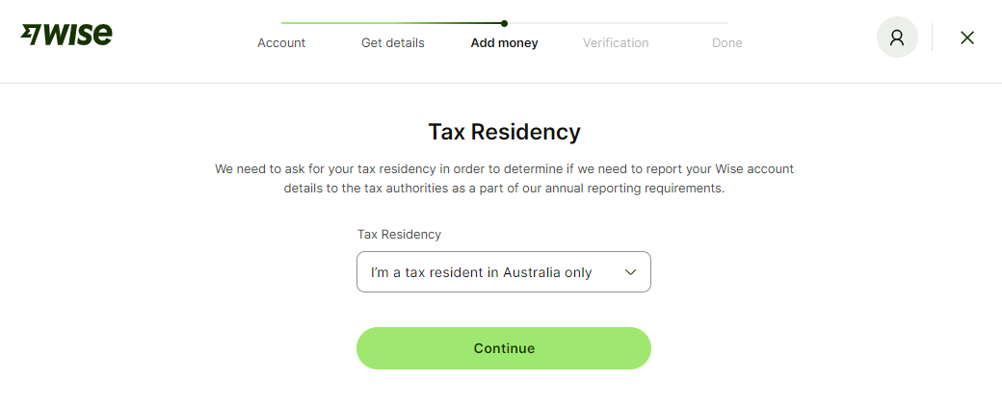
Task: Open the Tax Residency dropdown
Action: pos(503,272)
